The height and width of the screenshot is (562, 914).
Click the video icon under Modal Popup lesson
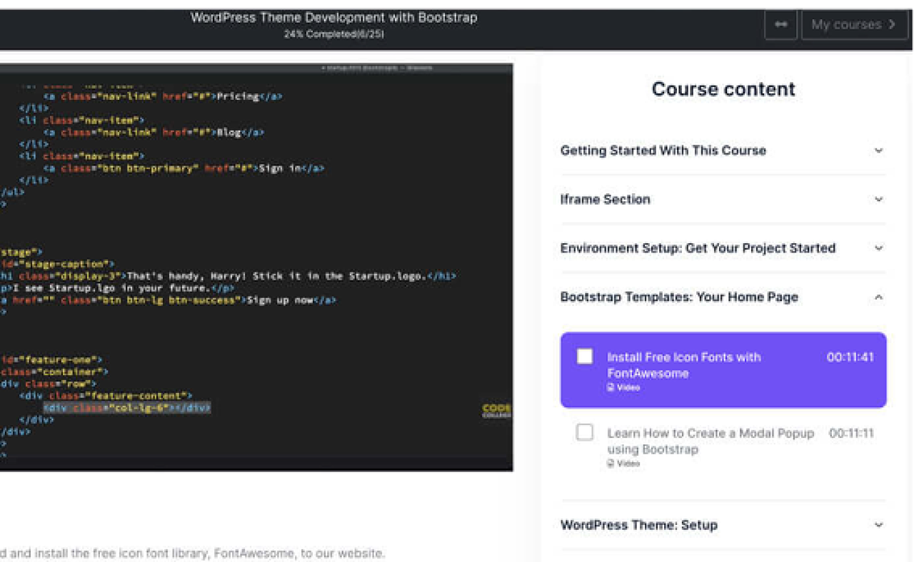point(611,464)
